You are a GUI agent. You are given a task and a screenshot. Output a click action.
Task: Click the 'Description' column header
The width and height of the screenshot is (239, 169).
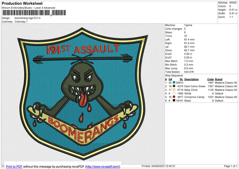click(x=192, y=79)
